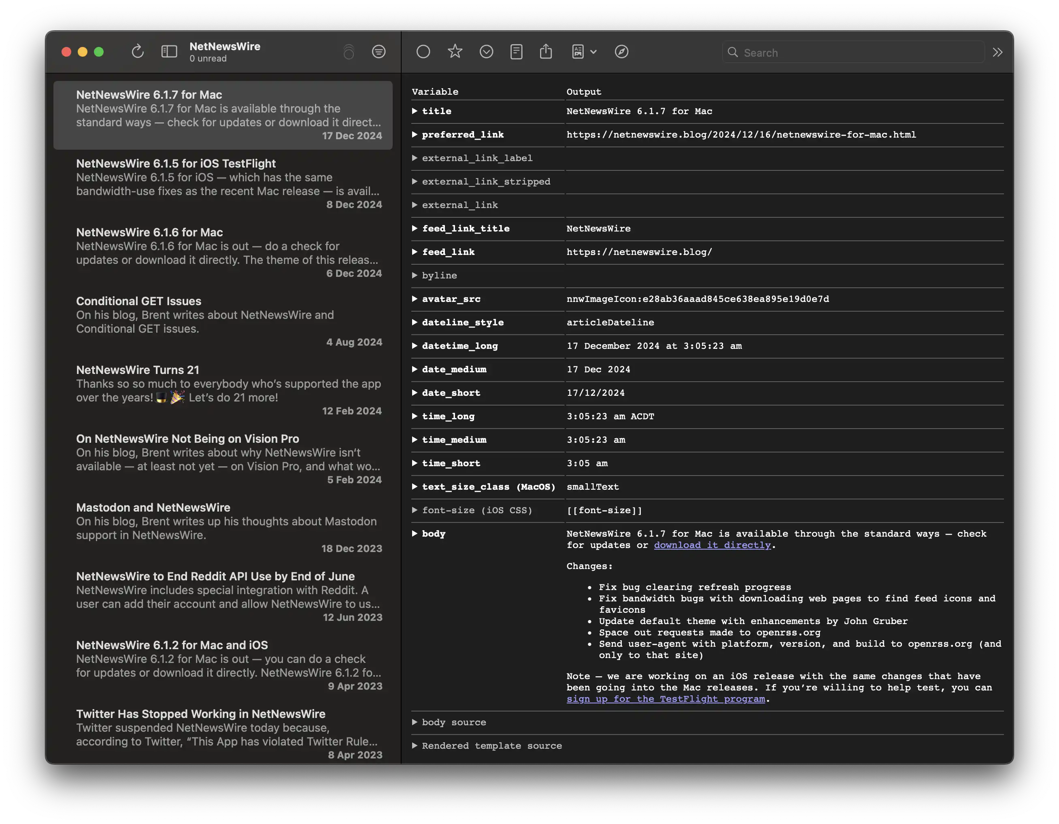The height and width of the screenshot is (824, 1059).
Task: Collapse the body variable row
Action: pyautogui.click(x=415, y=534)
